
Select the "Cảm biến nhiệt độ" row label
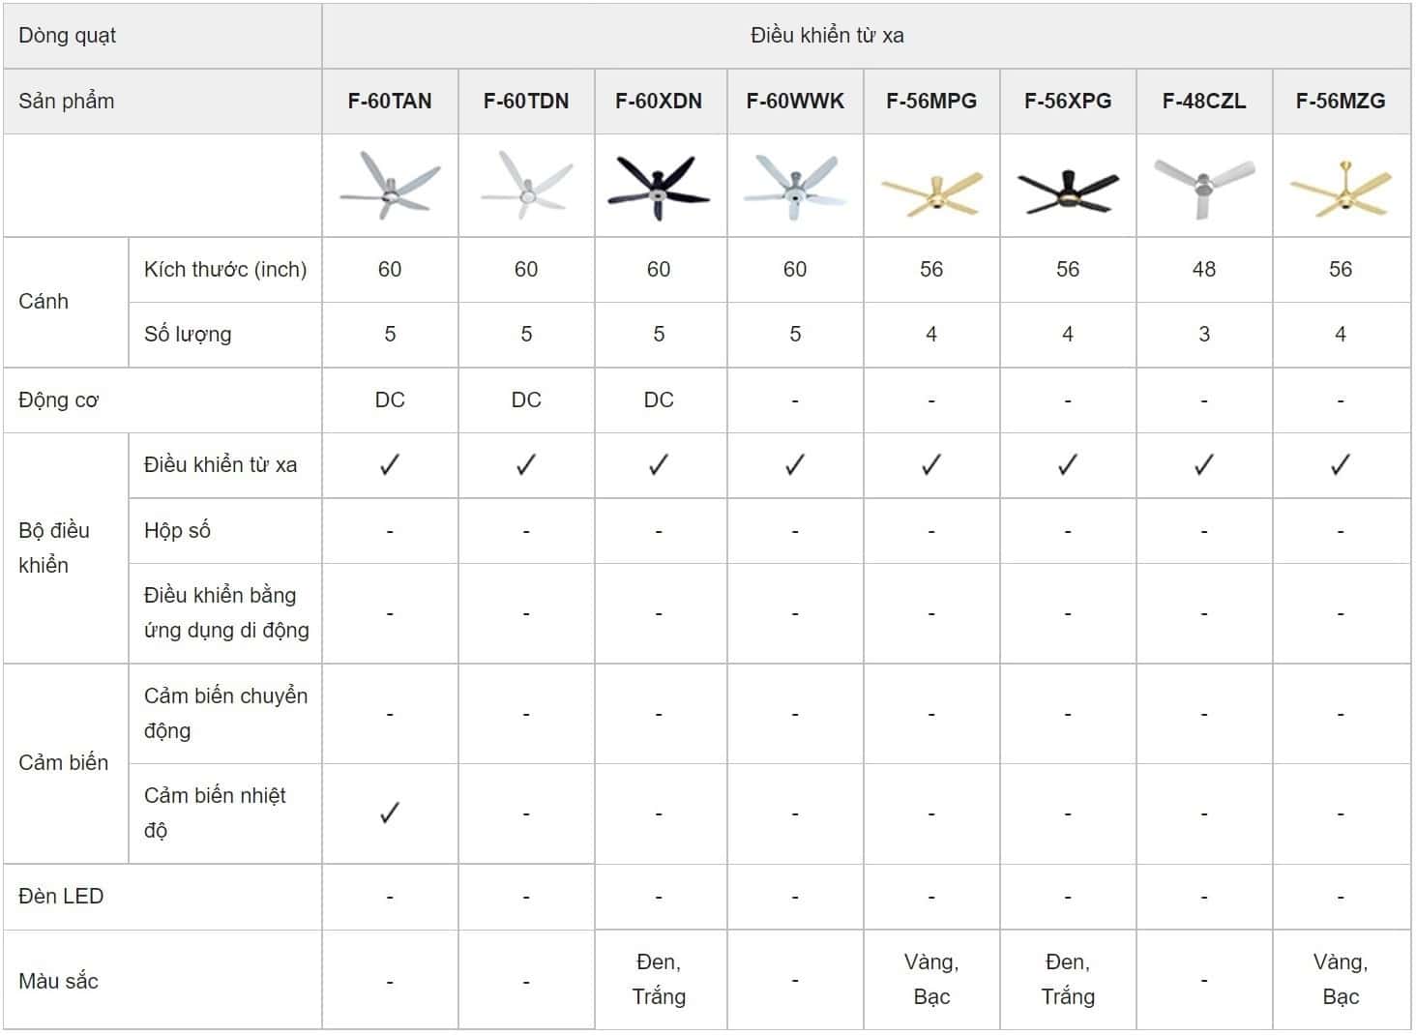click(215, 813)
